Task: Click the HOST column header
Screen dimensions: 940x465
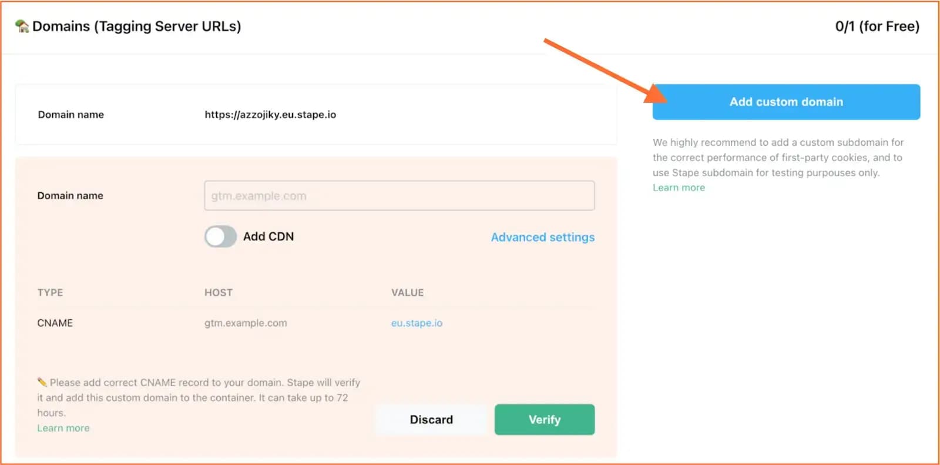Action: [218, 292]
